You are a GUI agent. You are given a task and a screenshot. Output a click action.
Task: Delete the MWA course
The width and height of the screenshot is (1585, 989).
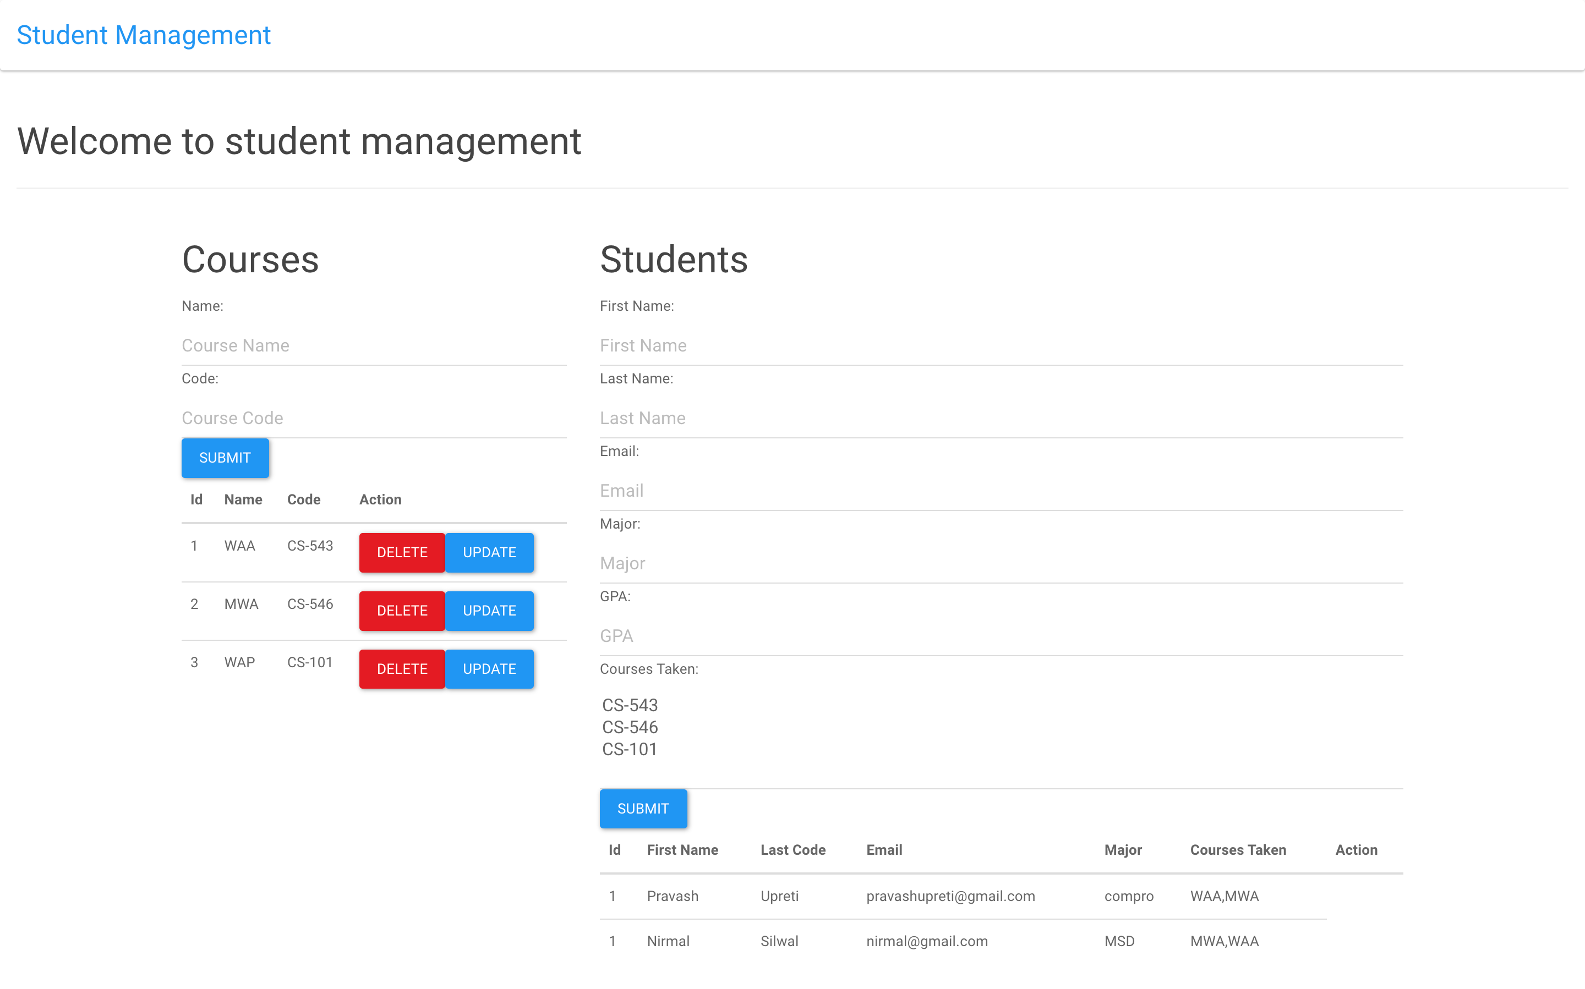point(402,611)
